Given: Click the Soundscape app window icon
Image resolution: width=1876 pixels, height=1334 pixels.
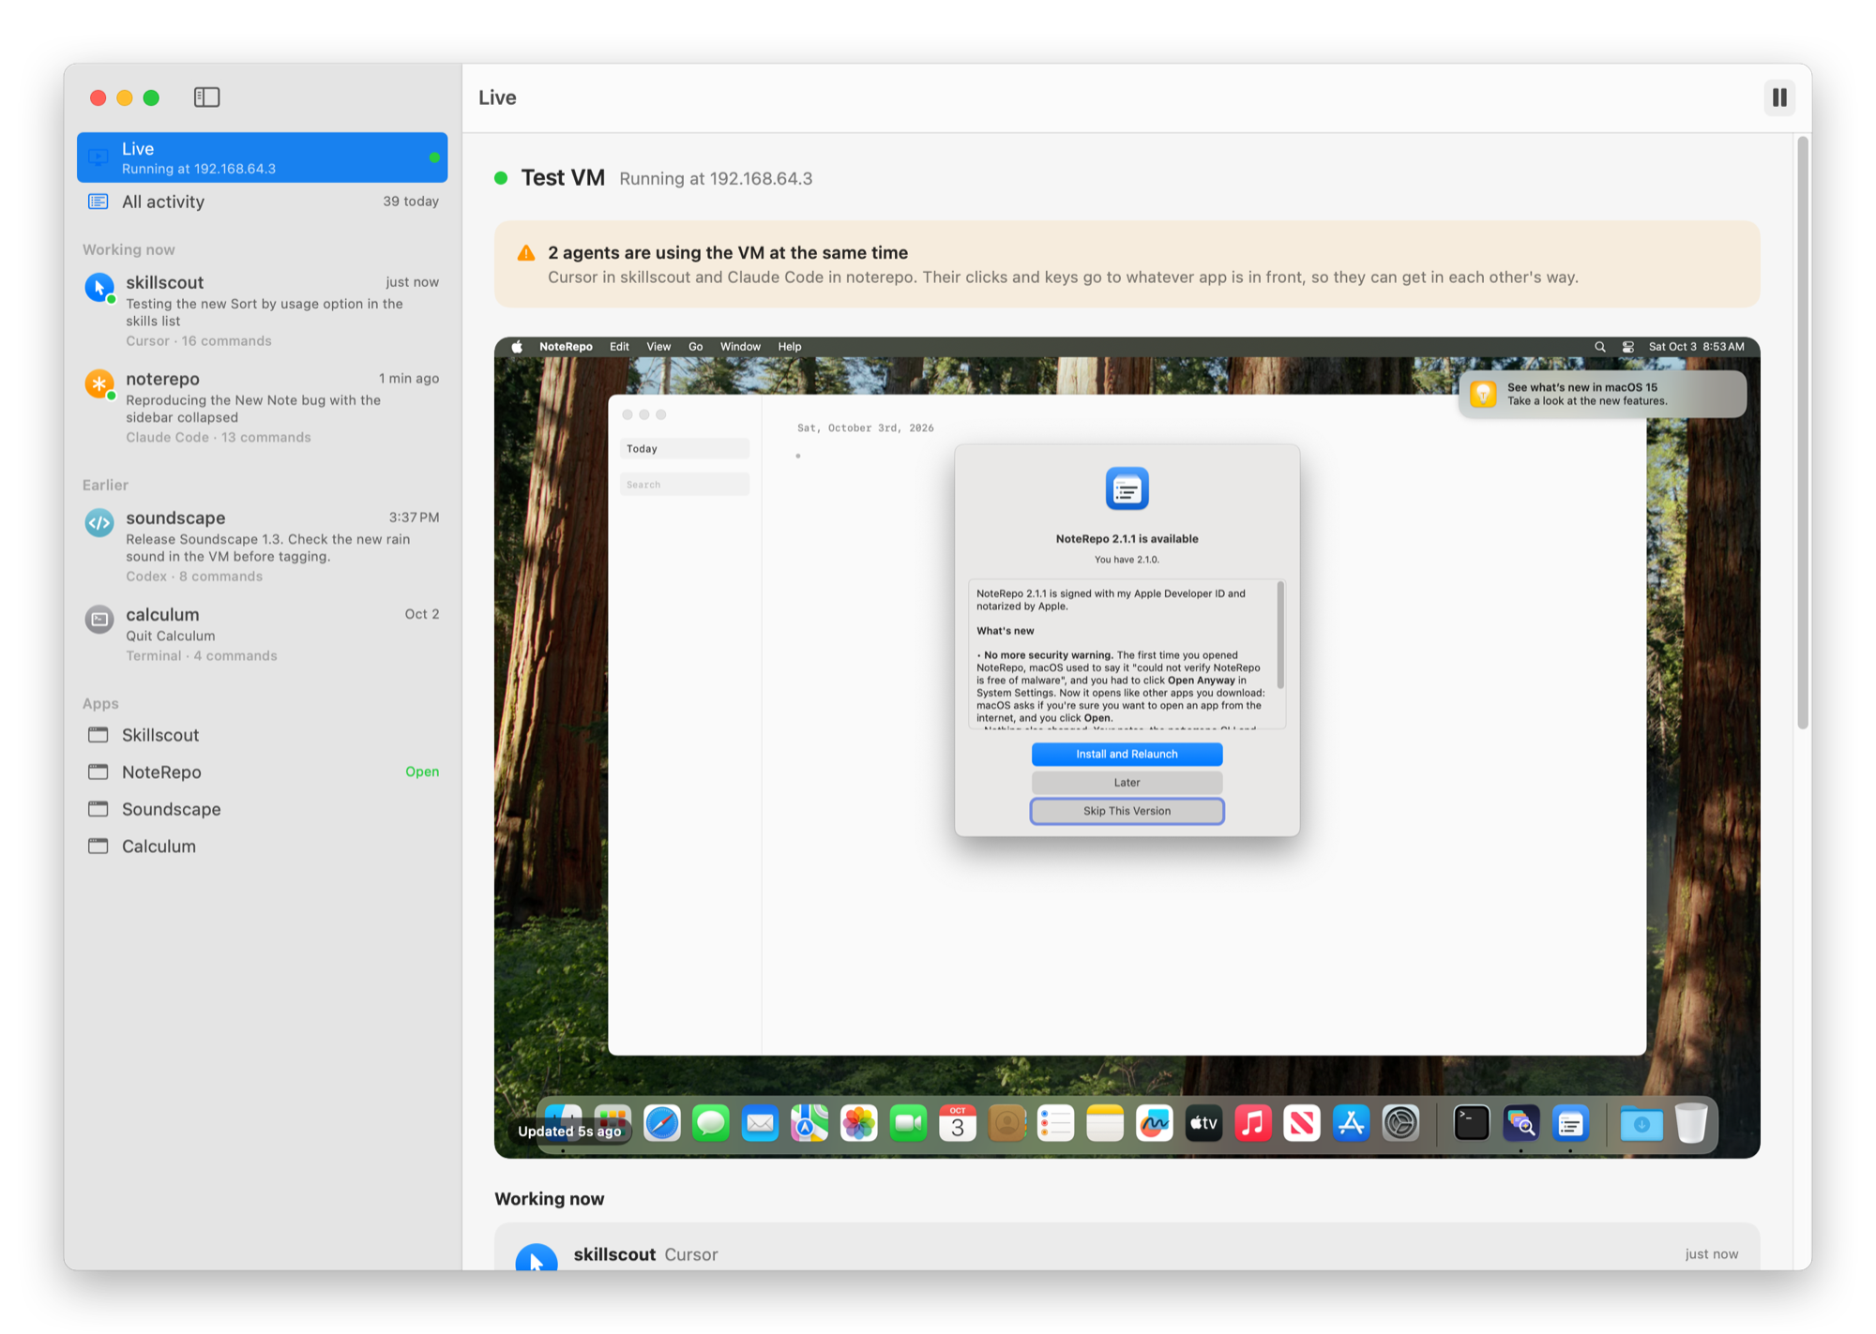Looking at the screenshot, I should click(98, 808).
